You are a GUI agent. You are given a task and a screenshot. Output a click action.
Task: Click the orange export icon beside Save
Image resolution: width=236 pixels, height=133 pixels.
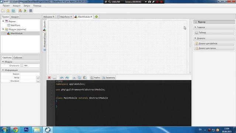(20, 11)
